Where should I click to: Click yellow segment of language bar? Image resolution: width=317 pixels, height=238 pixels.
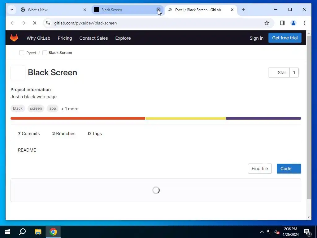pos(186,118)
